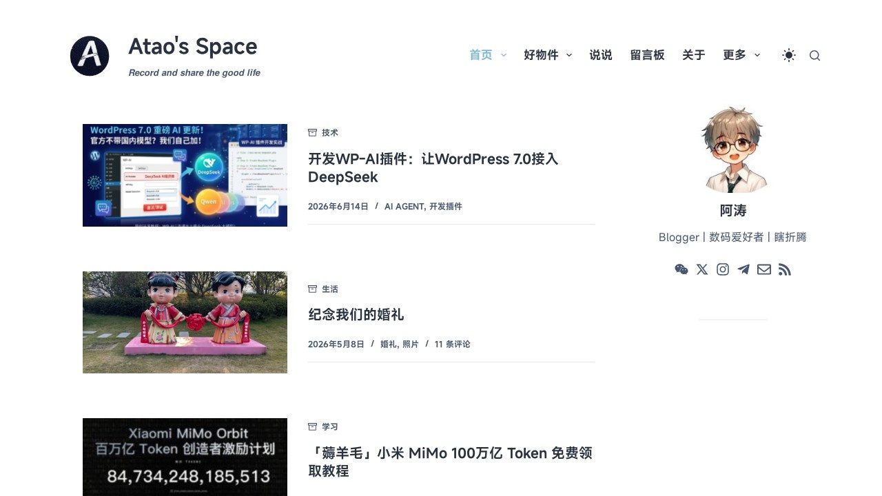Open the 留言板 menu item
Viewport: 882px width, 496px height.
[x=647, y=55]
